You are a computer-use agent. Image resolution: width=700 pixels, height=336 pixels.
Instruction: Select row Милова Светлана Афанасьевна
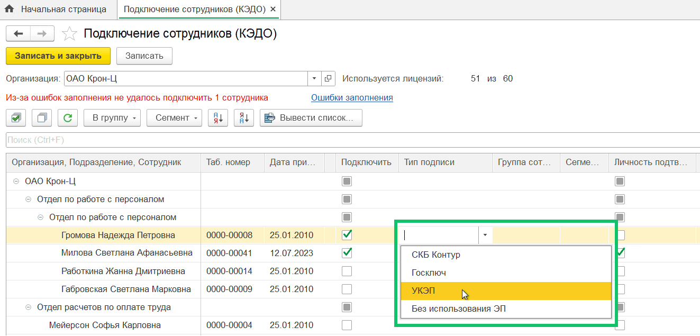click(x=127, y=253)
